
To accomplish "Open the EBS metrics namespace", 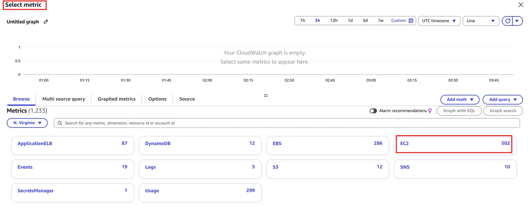I will 328,145.
